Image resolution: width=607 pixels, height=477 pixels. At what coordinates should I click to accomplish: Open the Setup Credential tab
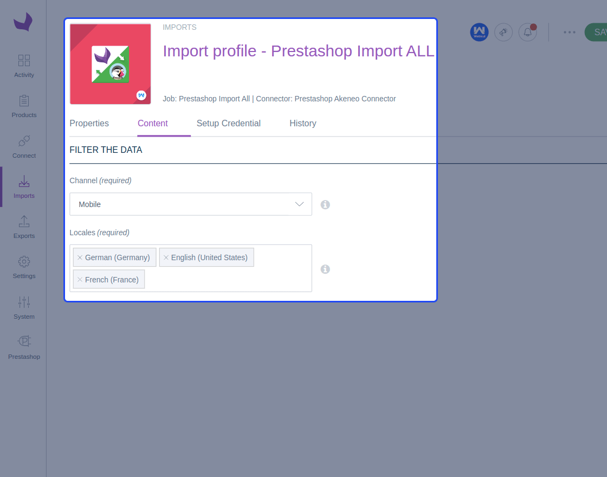[x=228, y=123]
